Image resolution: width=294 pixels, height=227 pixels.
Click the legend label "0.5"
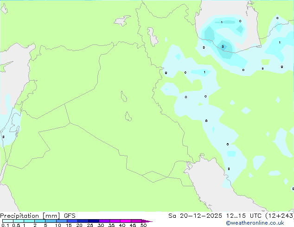[16, 225]
